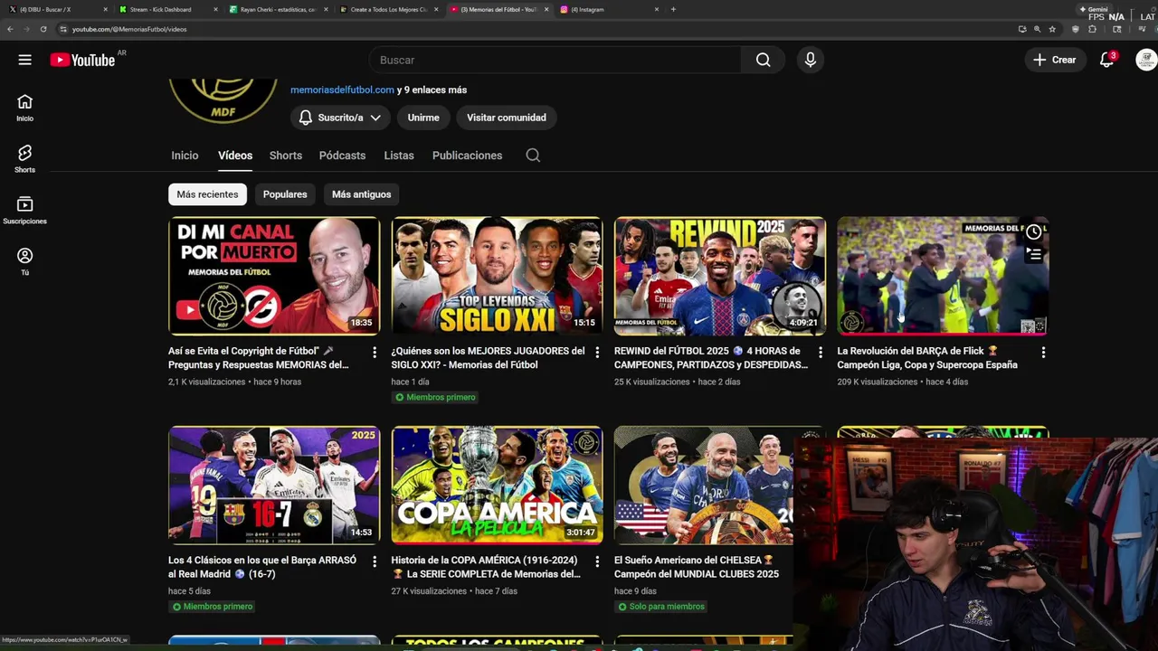Switch to the Publicaciones tab
Image resolution: width=1158 pixels, height=651 pixels.
[467, 156]
